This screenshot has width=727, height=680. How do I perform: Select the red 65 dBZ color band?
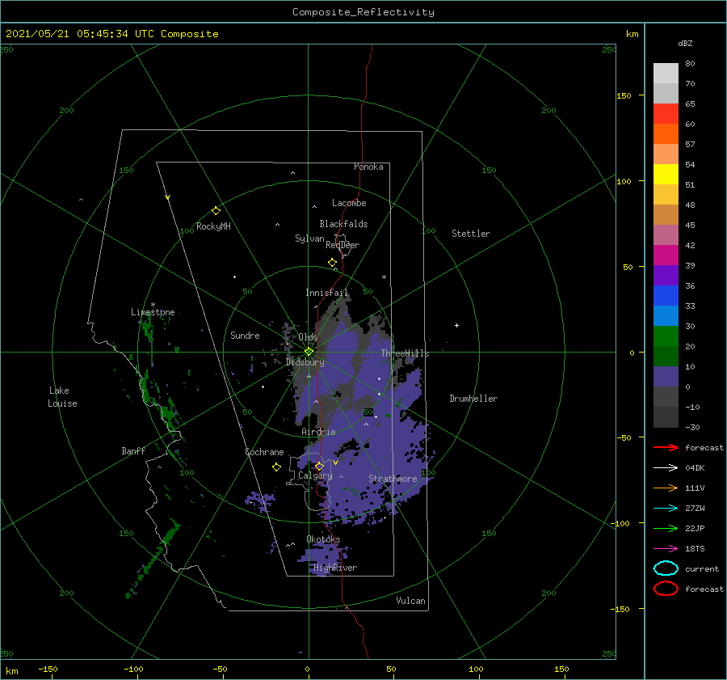click(666, 113)
